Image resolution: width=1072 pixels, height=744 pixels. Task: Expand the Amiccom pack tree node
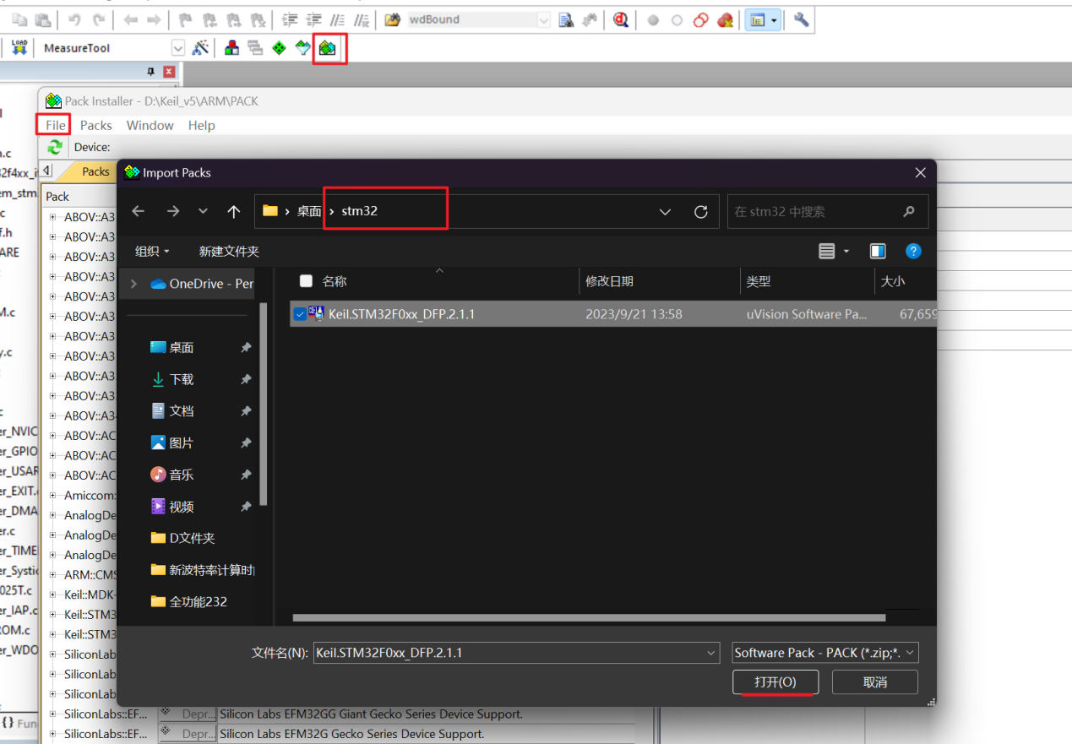coord(52,495)
